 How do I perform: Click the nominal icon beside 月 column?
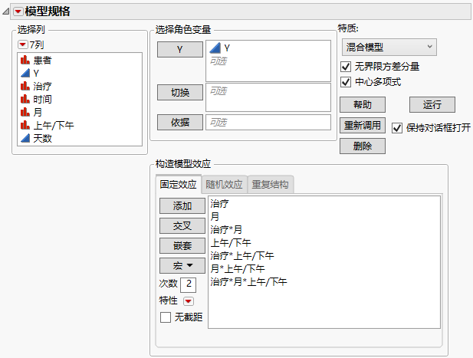tap(25, 112)
